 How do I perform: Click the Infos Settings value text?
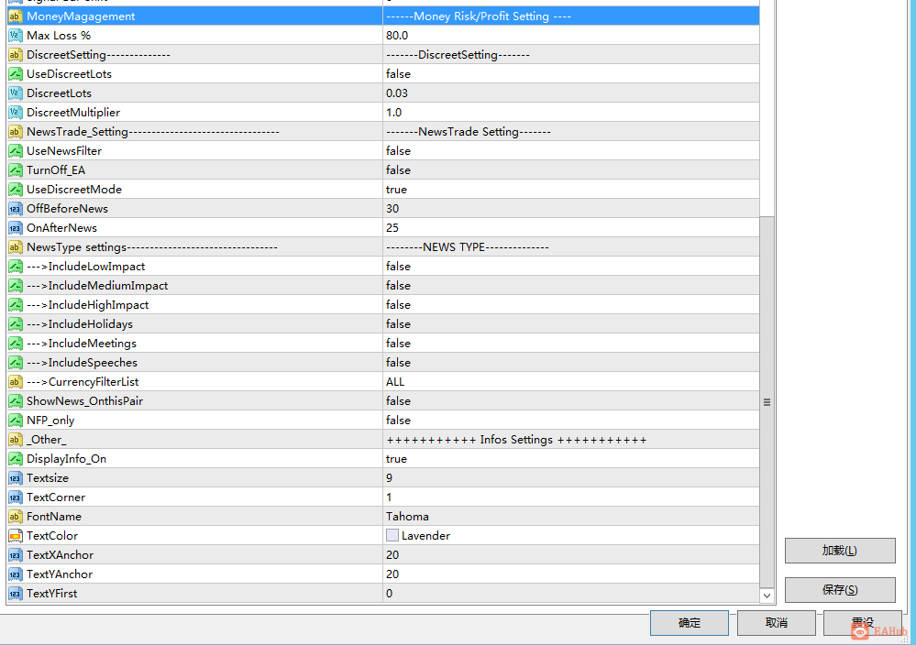(x=516, y=440)
